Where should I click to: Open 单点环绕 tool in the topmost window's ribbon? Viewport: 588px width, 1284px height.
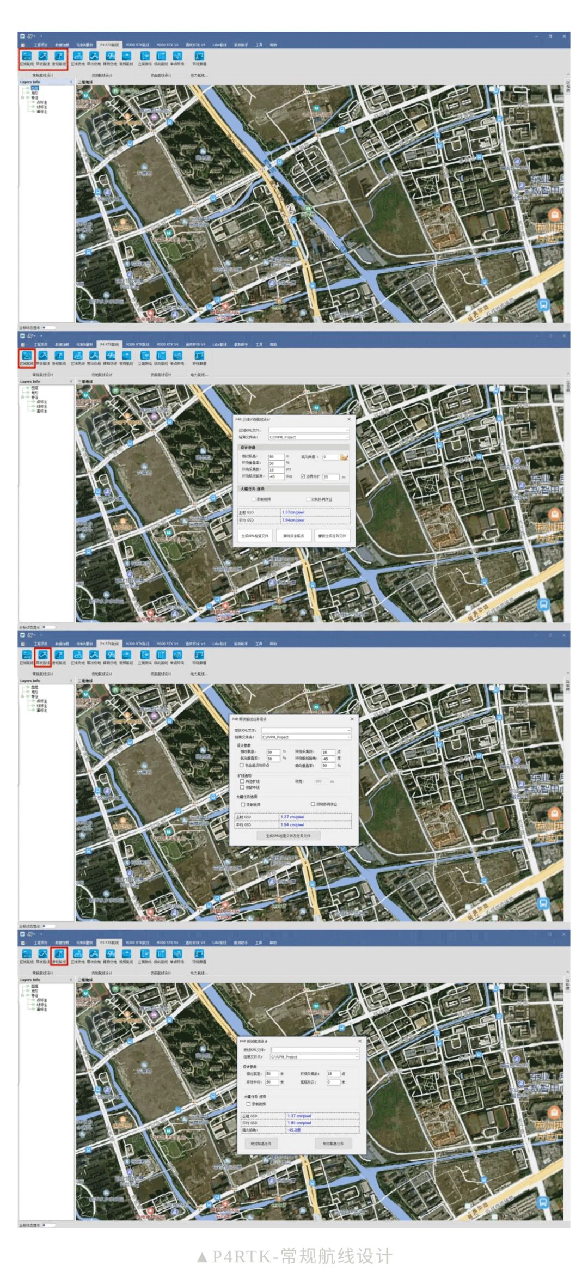[x=177, y=58]
